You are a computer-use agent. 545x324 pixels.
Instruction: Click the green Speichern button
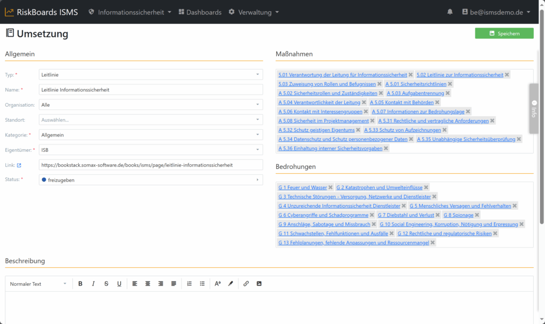[x=504, y=33]
